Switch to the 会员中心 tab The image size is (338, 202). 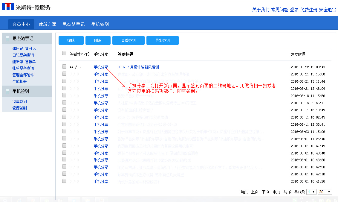pos(21,24)
